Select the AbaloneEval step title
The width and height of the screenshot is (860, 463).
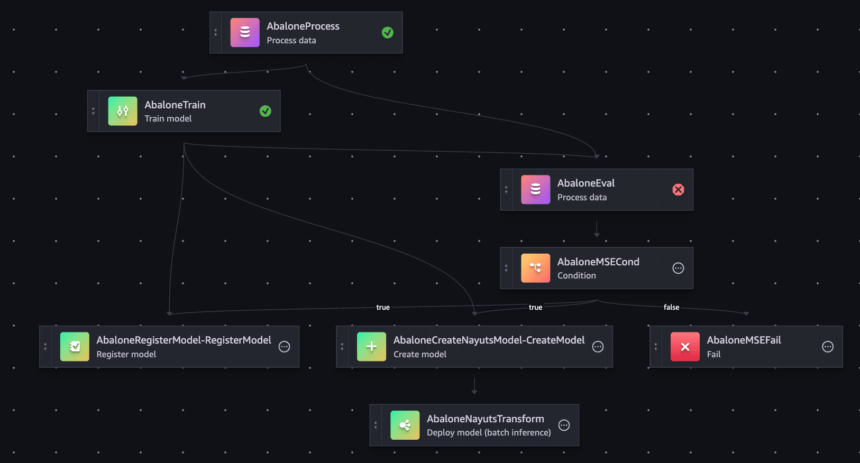click(x=586, y=183)
